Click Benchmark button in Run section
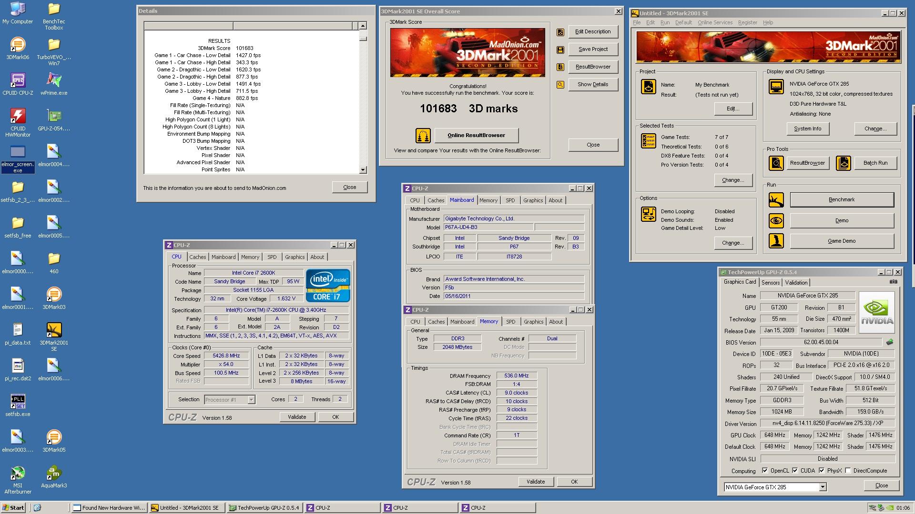Screen dimensions: 915x514 (x=842, y=200)
